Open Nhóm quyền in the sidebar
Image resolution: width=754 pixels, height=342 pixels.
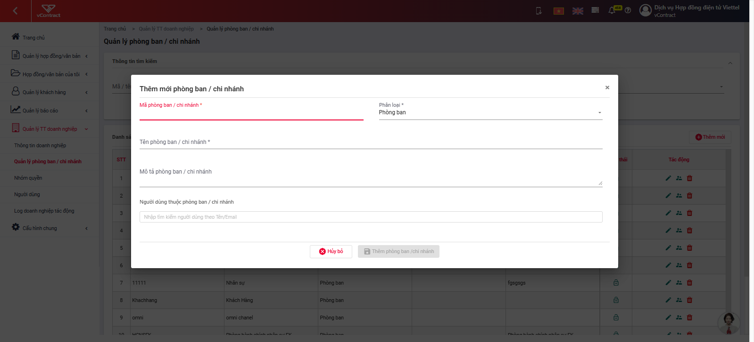coord(28,178)
